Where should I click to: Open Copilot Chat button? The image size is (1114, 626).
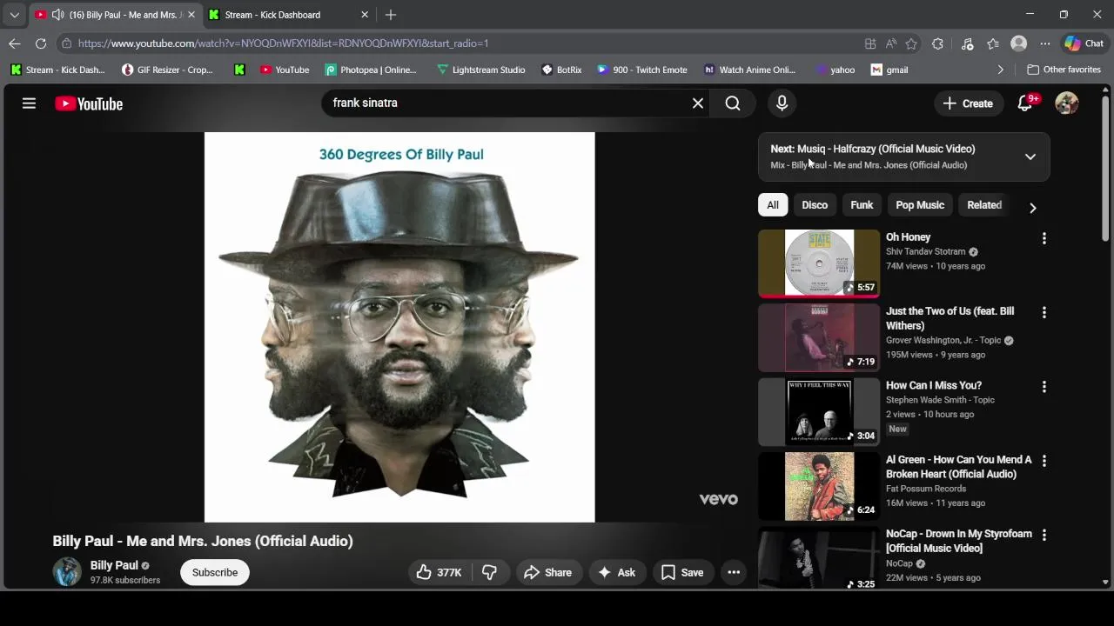pos(1084,43)
